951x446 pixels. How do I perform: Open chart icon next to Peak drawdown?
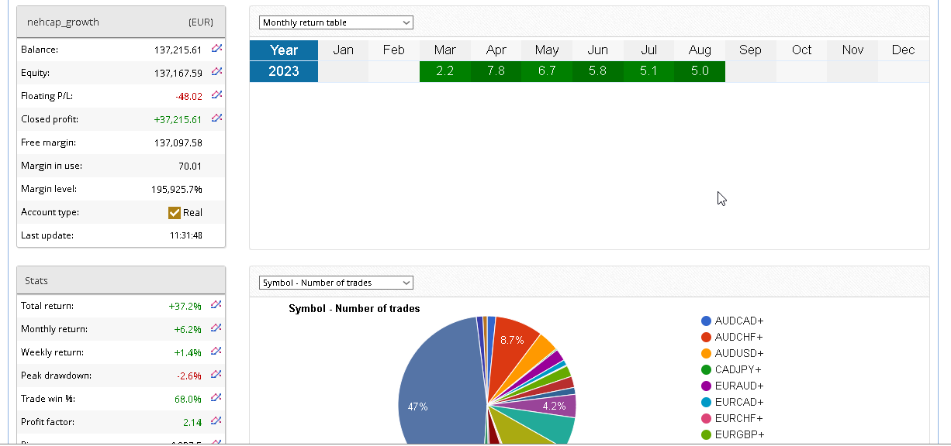(x=217, y=375)
